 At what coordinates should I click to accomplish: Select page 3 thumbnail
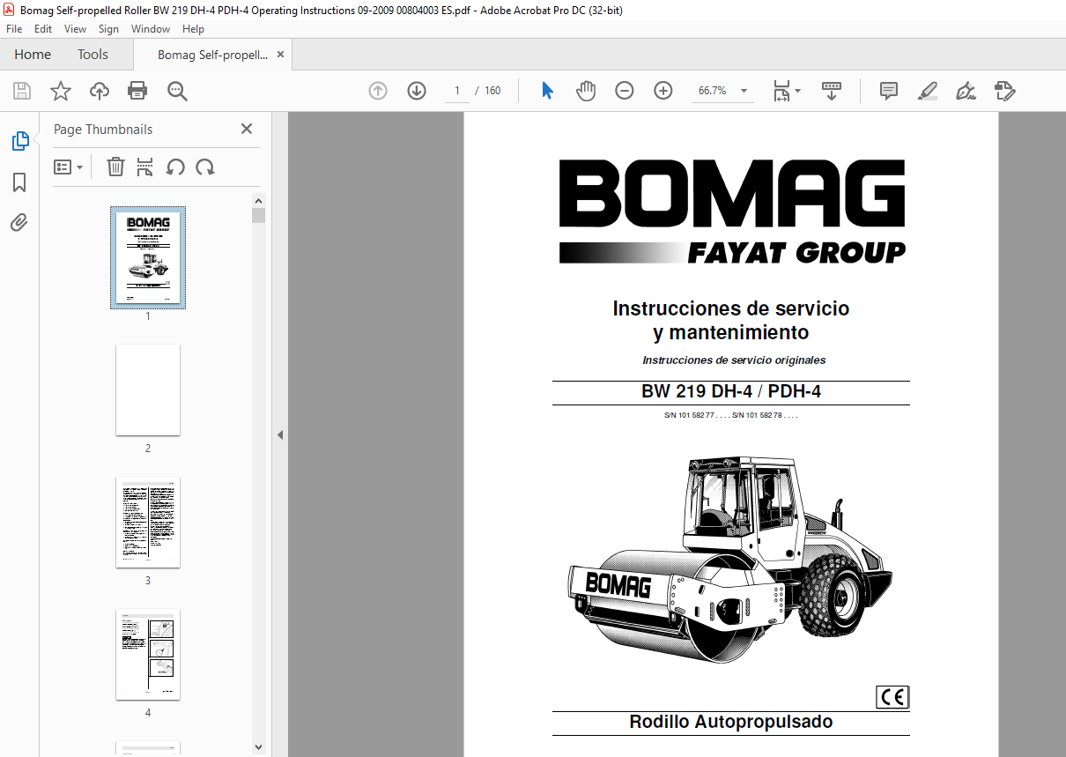[148, 523]
